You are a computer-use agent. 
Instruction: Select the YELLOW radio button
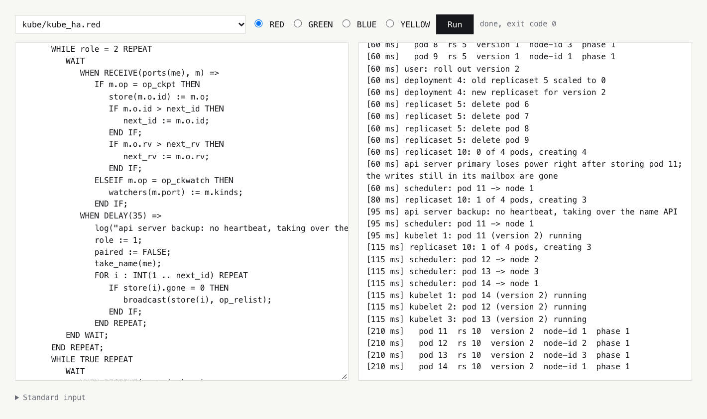390,23
